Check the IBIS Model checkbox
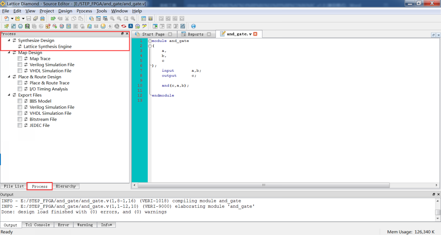This screenshot has width=441, height=235. [20, 101]
